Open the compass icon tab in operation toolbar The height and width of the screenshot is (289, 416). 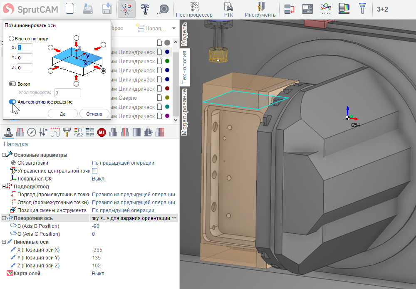coord(32,132)
